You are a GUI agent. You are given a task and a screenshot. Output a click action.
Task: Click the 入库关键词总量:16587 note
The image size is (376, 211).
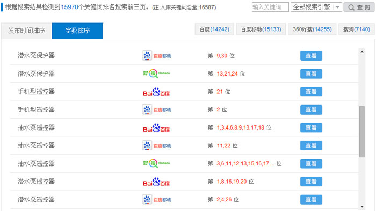click(x=184, y=7)
